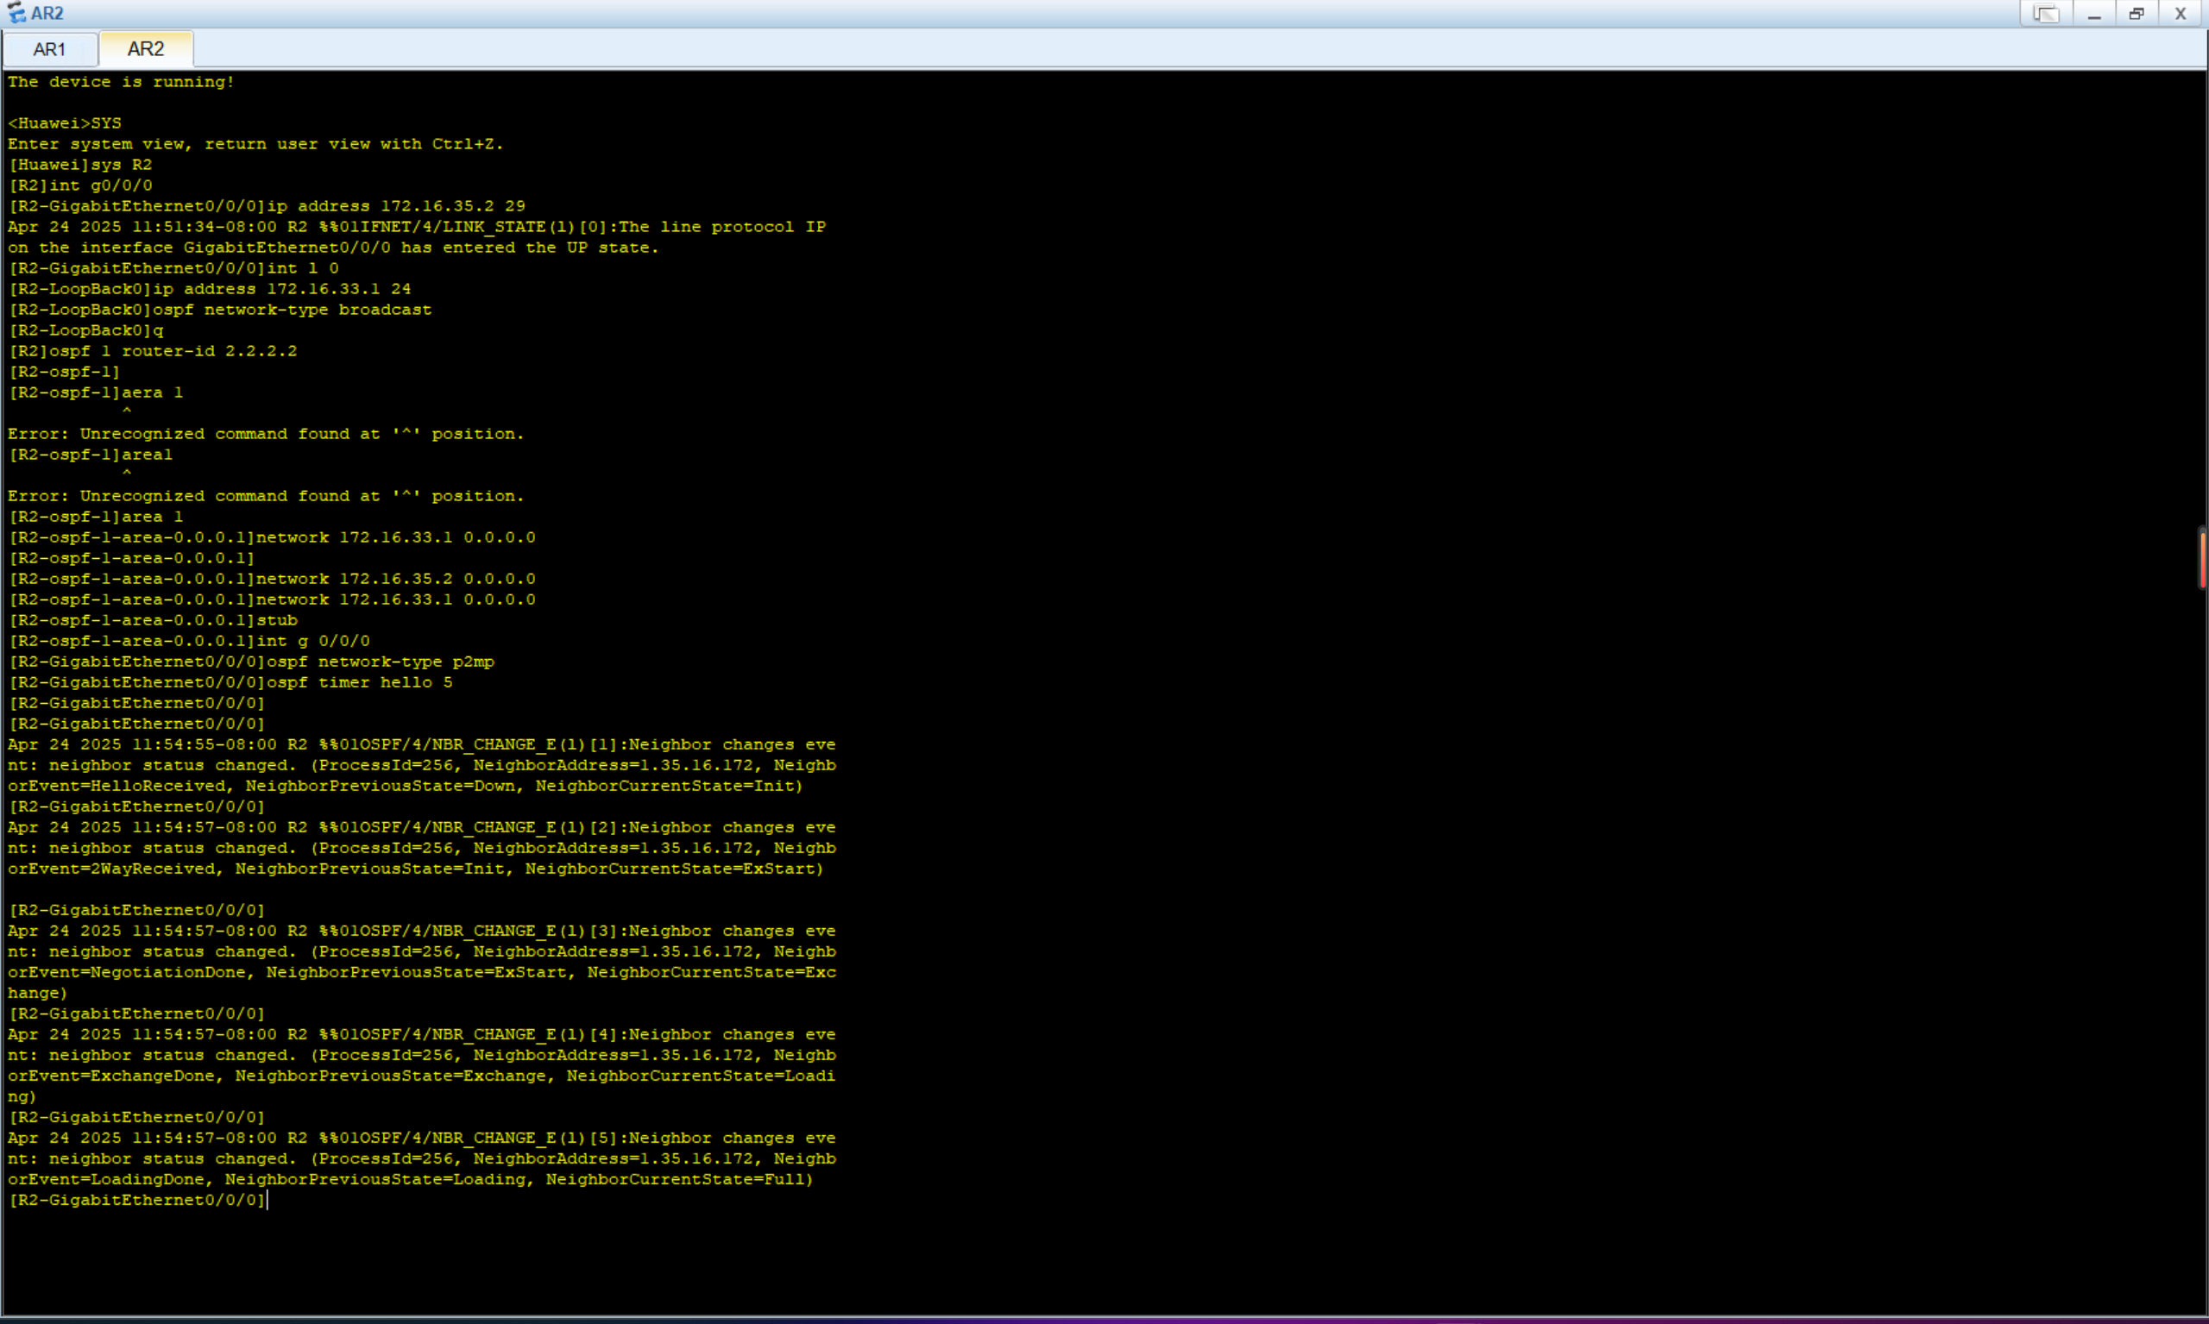The image size is (2209, 1324).
Task: Click the AR2 router icon in title bar
Action: pos(16,14)
